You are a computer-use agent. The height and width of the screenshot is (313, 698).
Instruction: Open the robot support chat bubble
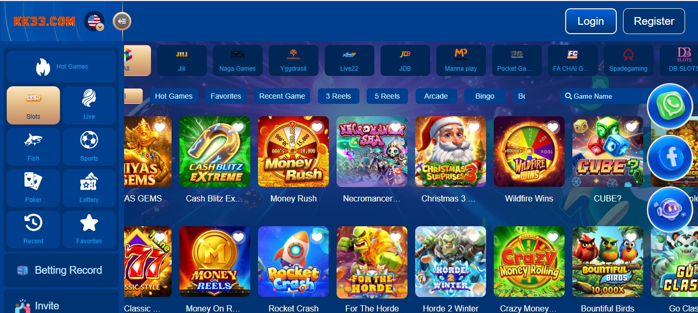pos(670,210)
